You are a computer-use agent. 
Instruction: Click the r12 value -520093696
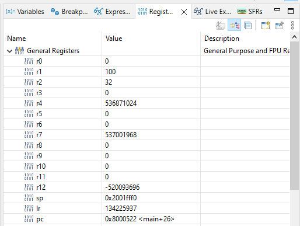click(x=123, y=187)
